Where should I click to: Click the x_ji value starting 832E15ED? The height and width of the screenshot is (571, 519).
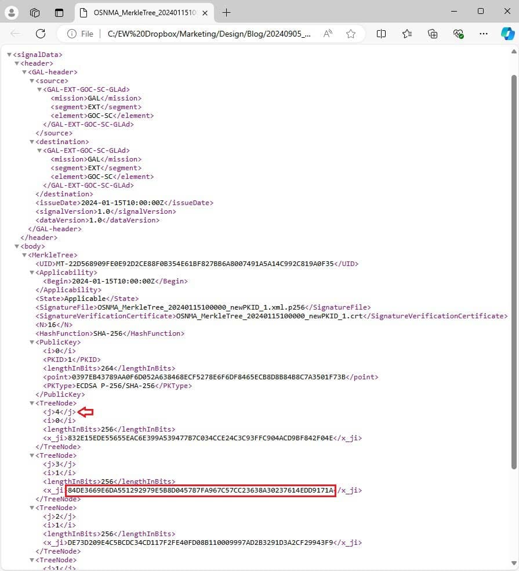(200, 438)
